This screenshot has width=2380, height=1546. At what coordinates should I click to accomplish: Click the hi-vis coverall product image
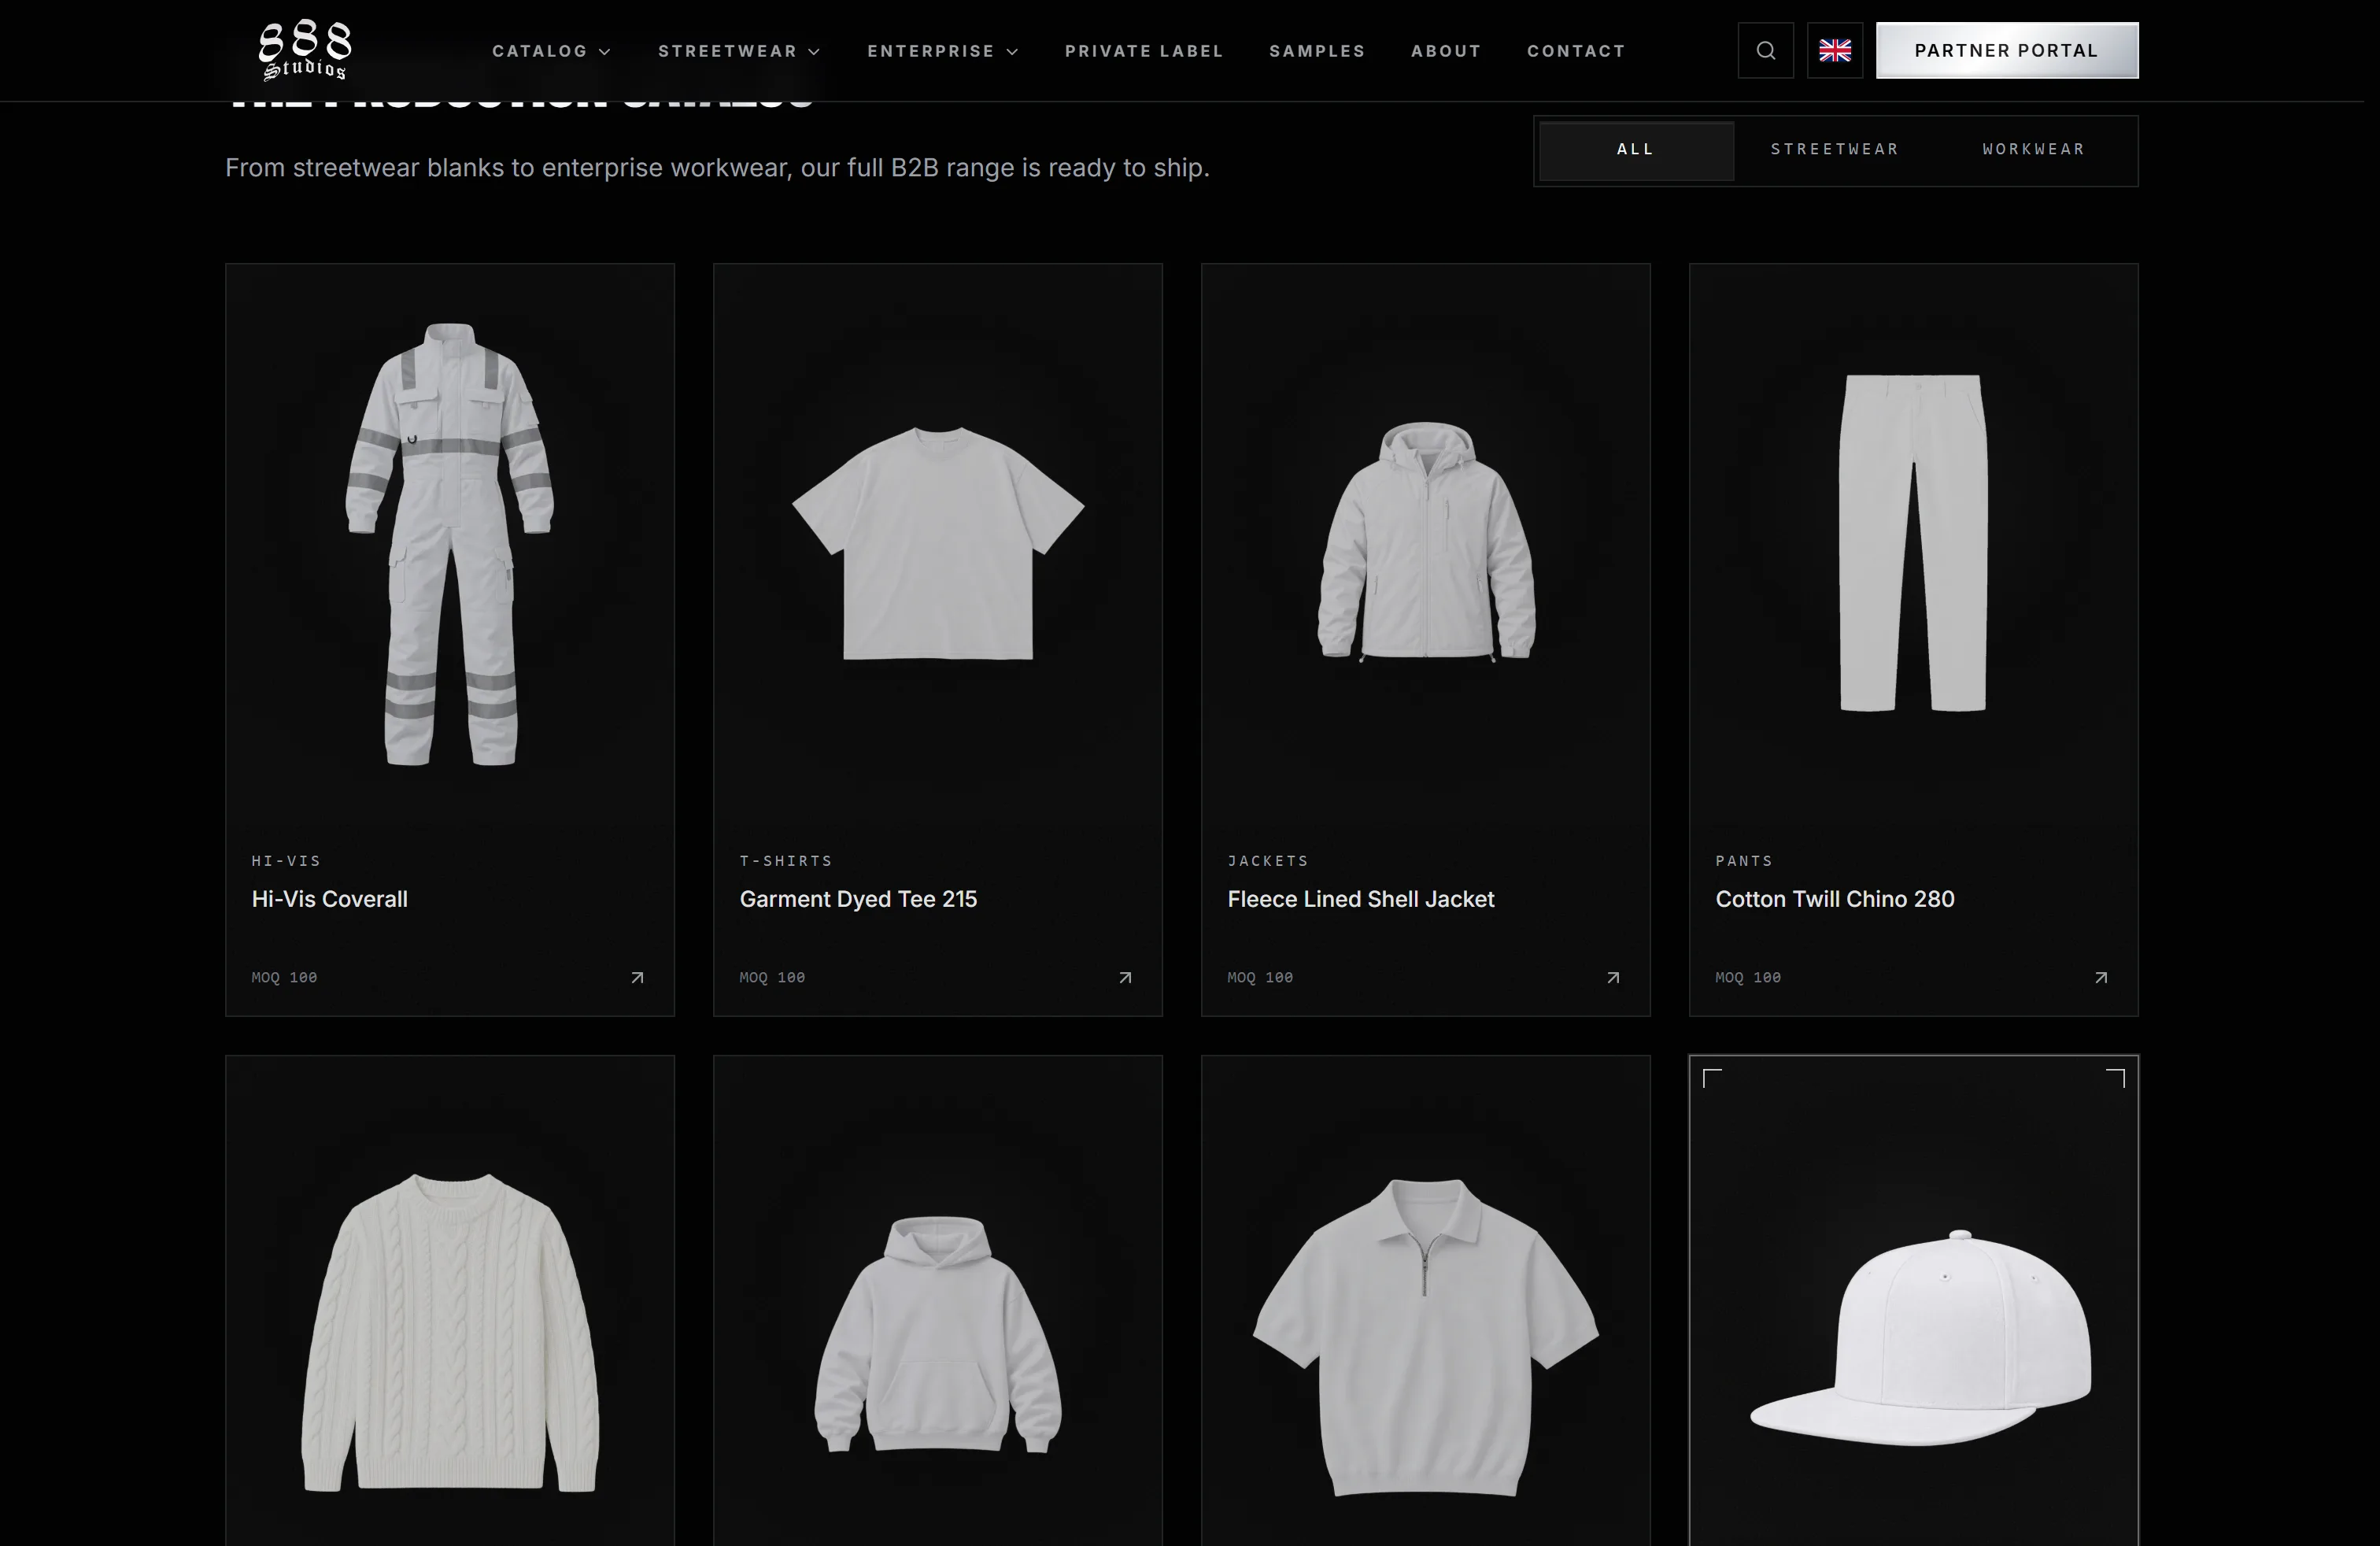pos(450,544)
